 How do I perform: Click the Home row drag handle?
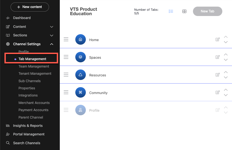click(x=66, y=39)
